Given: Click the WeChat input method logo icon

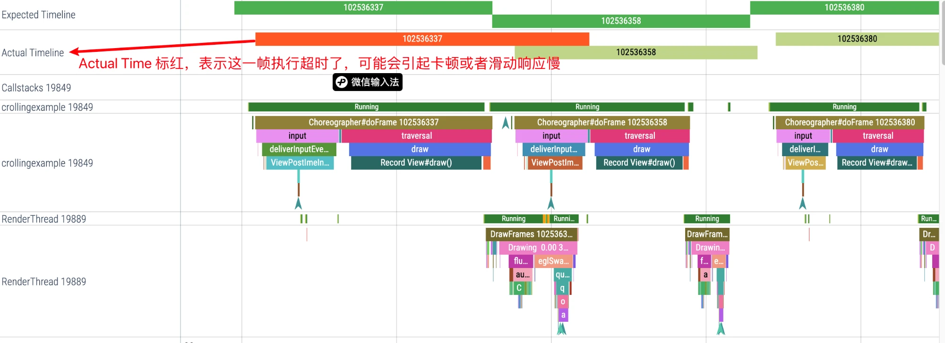Looking at the screenshot, I should coord(342,82).
